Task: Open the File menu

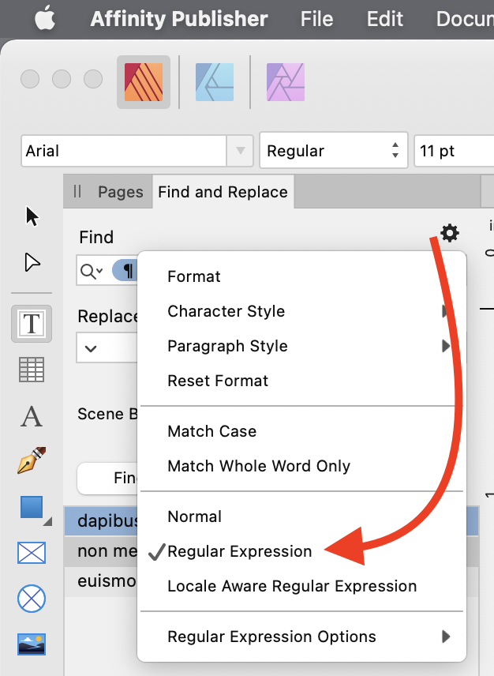Action: 316,18
